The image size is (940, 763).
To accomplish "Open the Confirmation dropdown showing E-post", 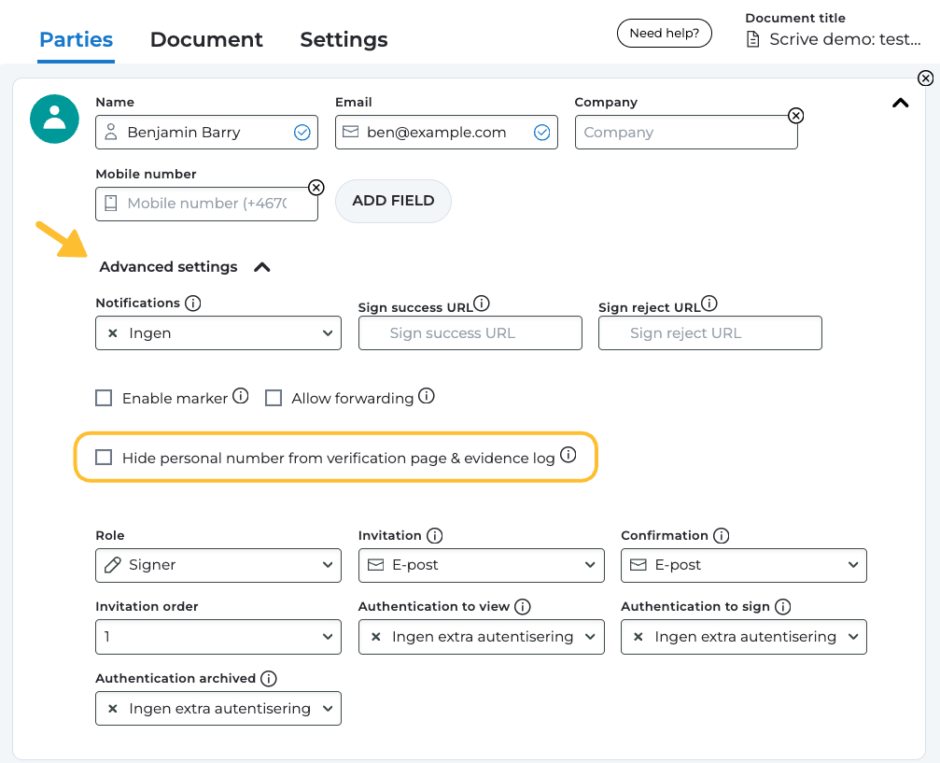I will click(744, 565).
